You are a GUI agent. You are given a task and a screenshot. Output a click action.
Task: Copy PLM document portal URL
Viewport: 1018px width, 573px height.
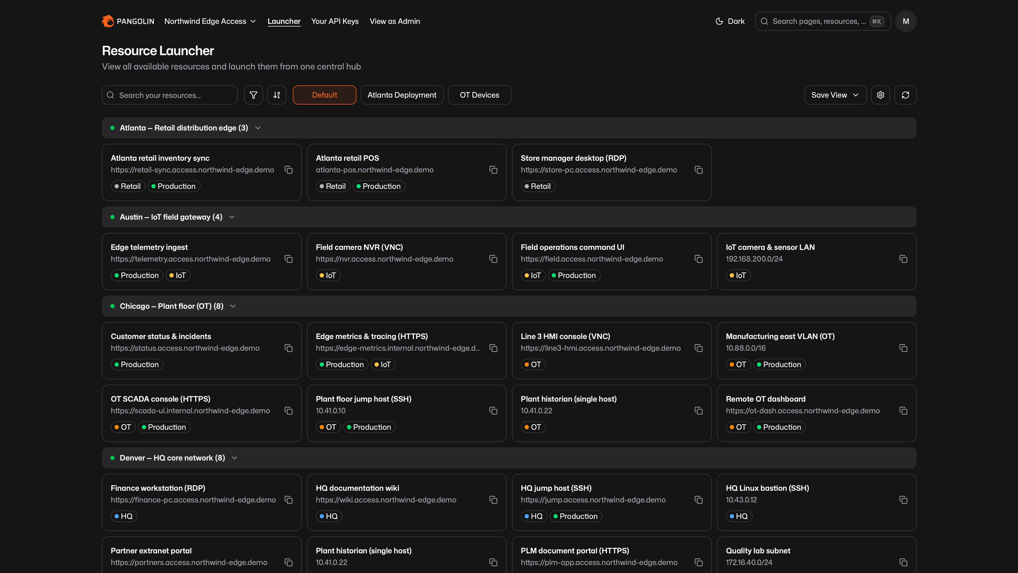click(698, 562)
